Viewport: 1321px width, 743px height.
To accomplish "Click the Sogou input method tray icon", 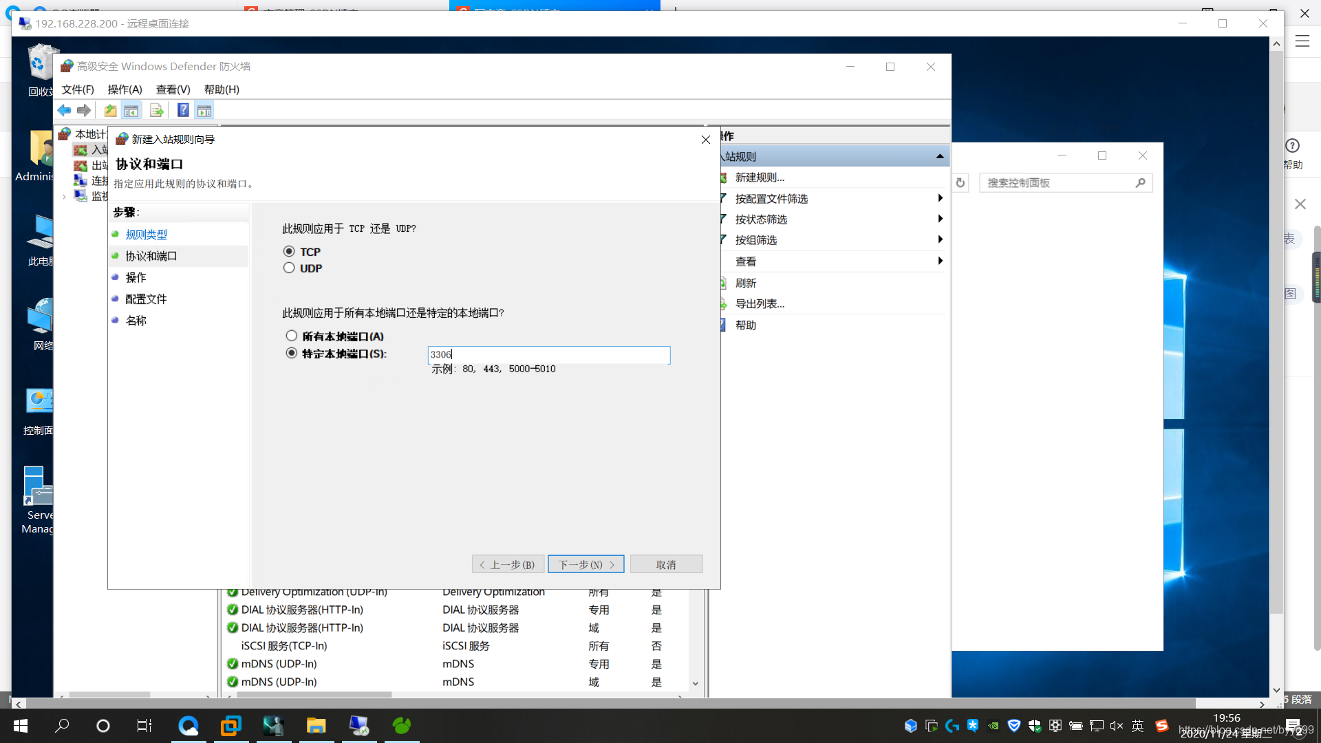I will pos(1161,726).
